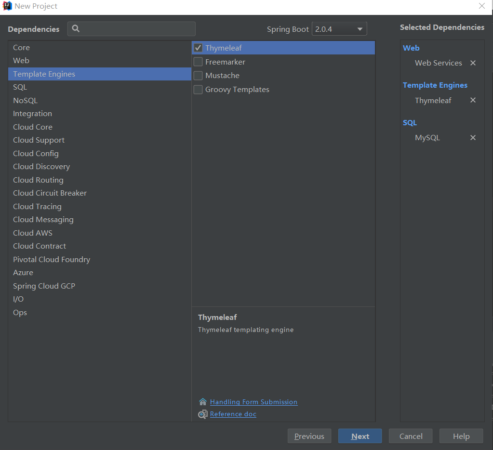Image resolution: width=493 pixels, height=450 pixels.
Task: Select the Cloud Discovery category
Action: [x=41, y=167]
